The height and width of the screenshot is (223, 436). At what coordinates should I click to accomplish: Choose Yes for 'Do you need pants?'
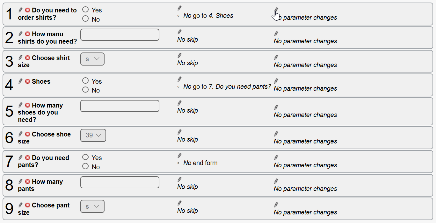point(85,157)
